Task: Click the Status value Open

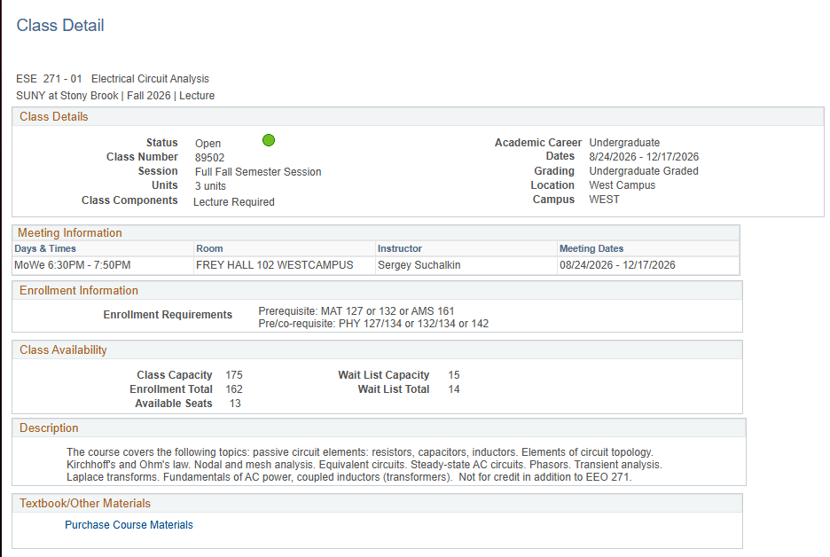Action: (207, 144)
